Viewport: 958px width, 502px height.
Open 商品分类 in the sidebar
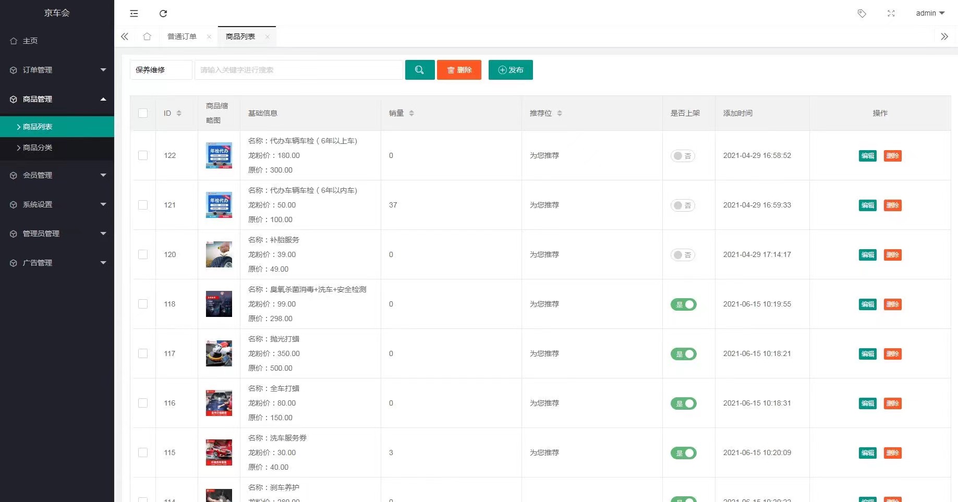(38, 148)
